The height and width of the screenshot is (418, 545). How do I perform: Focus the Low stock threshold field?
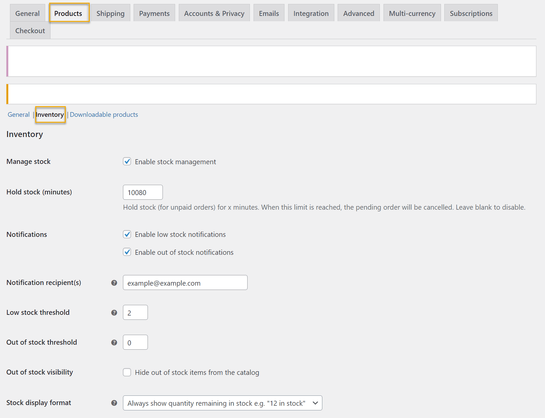[x=135, y=313]
